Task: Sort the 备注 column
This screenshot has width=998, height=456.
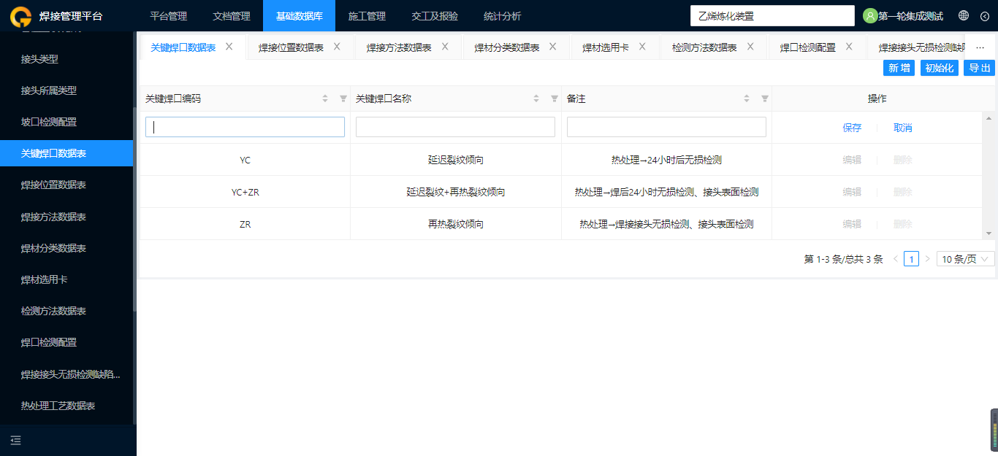Action: click(747, 98)
